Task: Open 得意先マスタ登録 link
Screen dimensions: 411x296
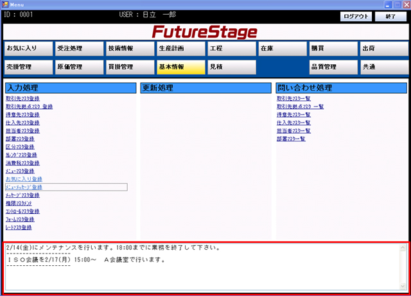Action: 22,115
